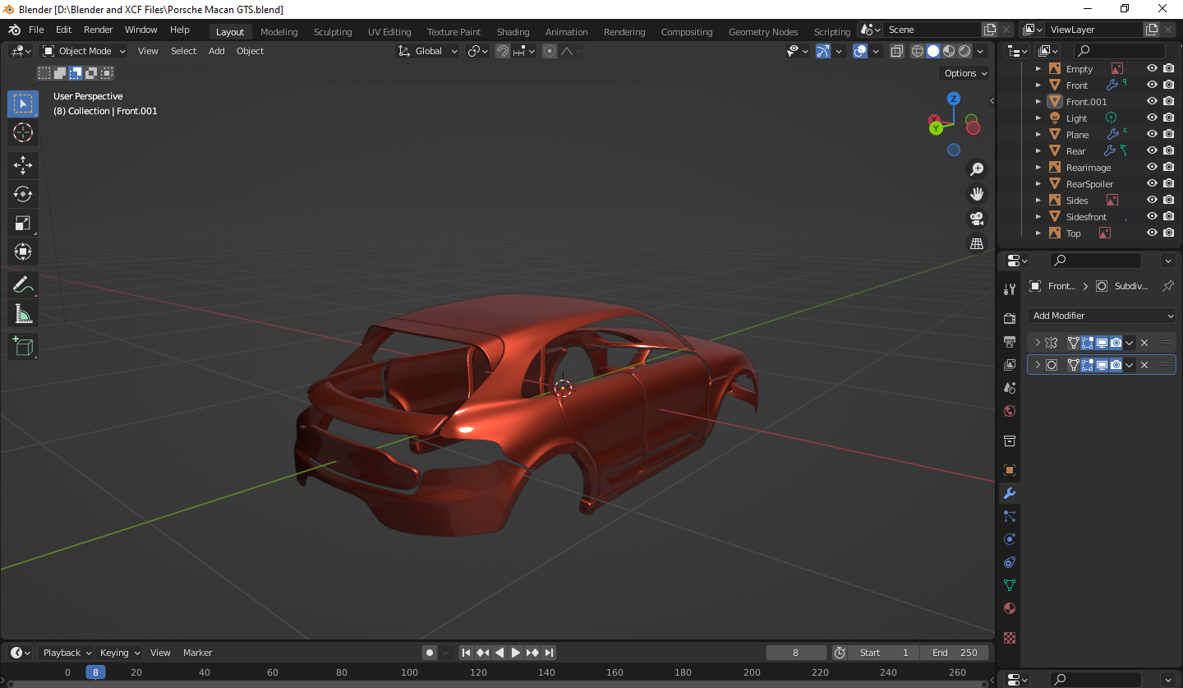The width and height of the screenshot is (1183, 688).
Task: Pick the Annotate pencil tool
Action: click(23, 285)
